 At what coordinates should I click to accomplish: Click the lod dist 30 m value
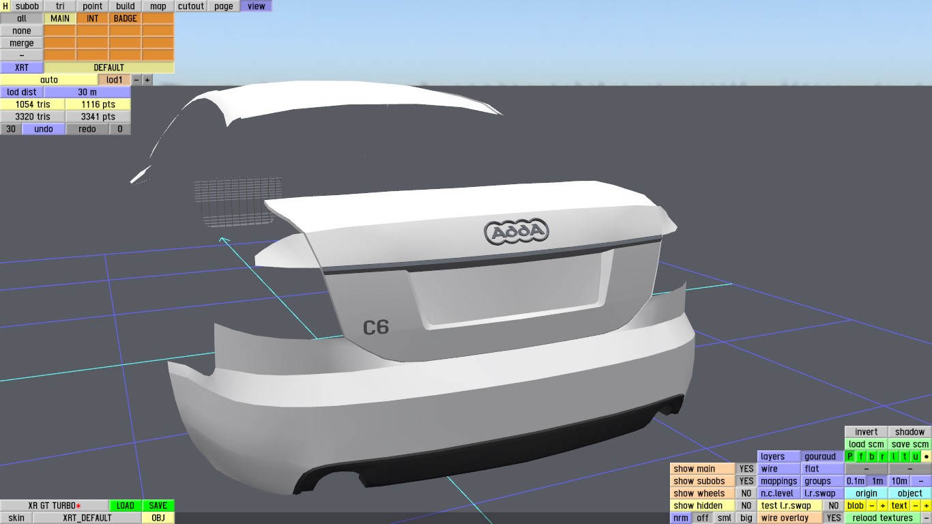(87, 92)
